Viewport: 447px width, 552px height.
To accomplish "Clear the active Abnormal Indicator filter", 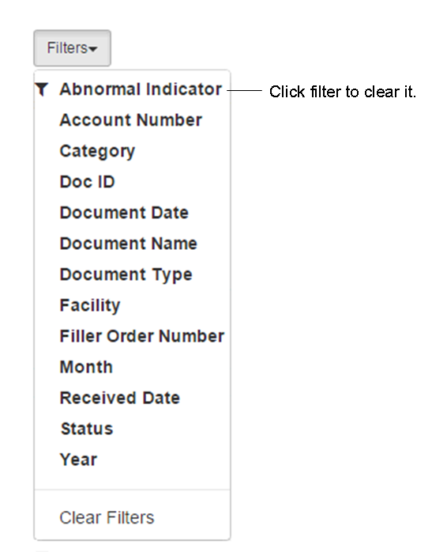I will click(x=141, y=89).
